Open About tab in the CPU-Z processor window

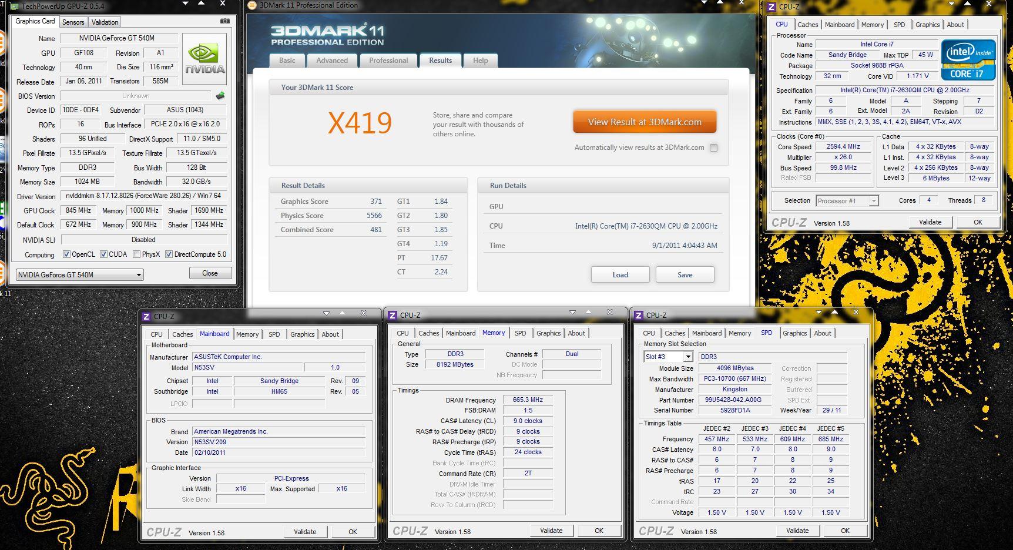coord(955,25)
